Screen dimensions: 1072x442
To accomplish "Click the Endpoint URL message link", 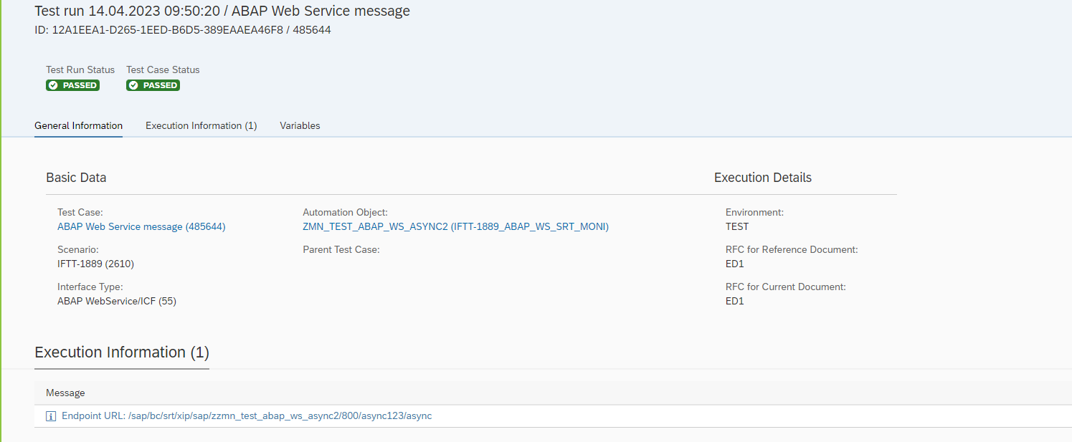I will (247, 415).
